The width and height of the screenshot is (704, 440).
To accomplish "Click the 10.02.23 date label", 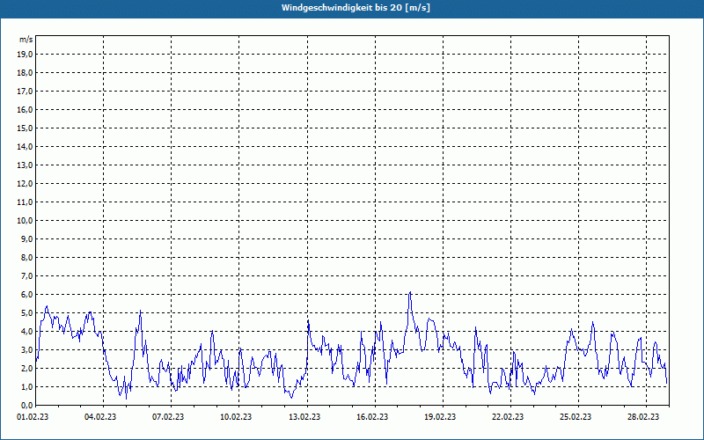I will coord(236,416).
